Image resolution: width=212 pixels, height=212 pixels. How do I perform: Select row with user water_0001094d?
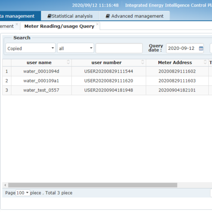click(41, 71)
